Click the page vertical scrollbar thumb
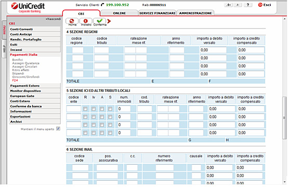 pos(284,117)
